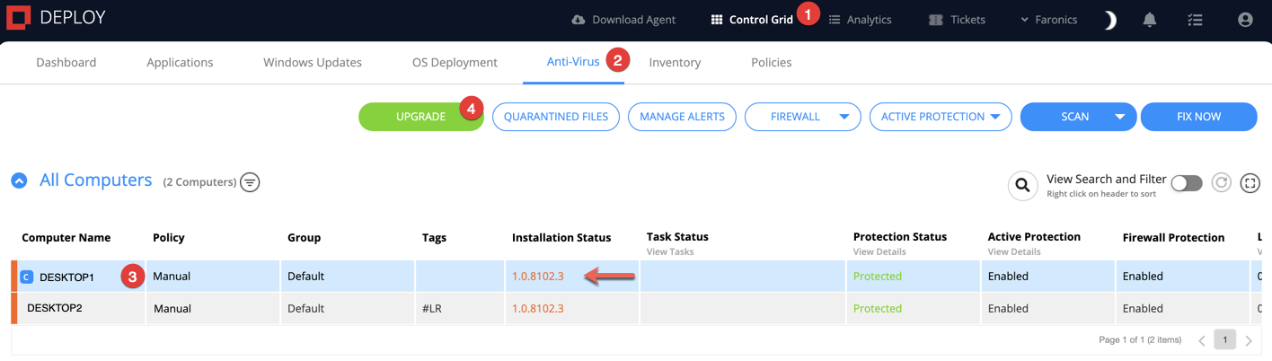
Task: Open the Faronics site dropdown
Action: 1048,20
